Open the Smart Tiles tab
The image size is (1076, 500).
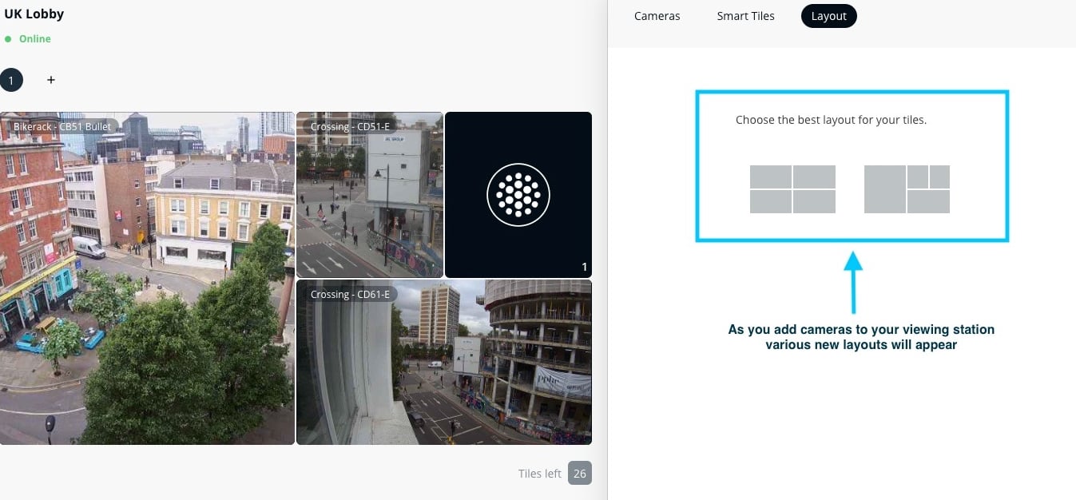click(x=745, y=16)
